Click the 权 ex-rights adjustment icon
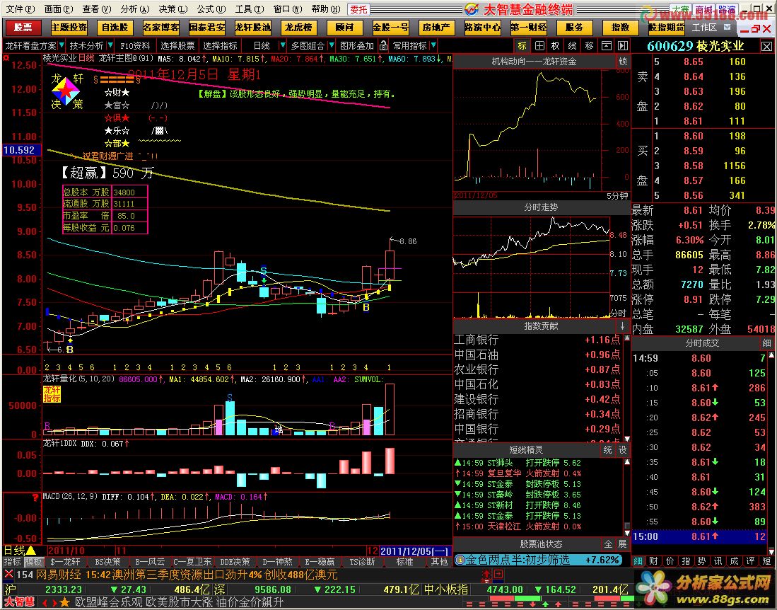777x610 pixels. [x=556, y=45]
